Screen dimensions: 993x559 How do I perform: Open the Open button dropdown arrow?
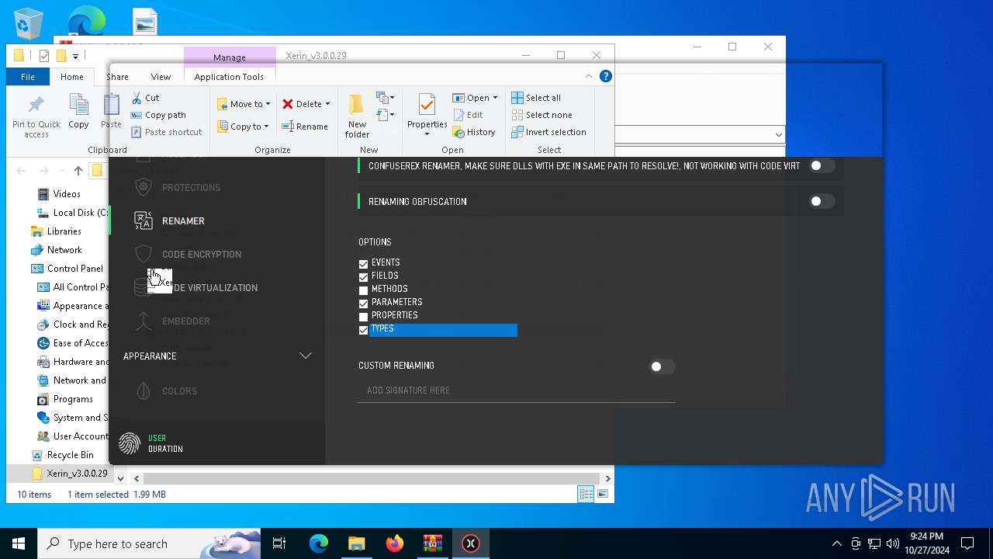[495, 98]
